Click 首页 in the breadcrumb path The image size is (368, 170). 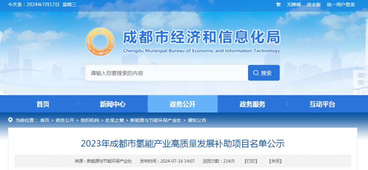tap(45, 120)
